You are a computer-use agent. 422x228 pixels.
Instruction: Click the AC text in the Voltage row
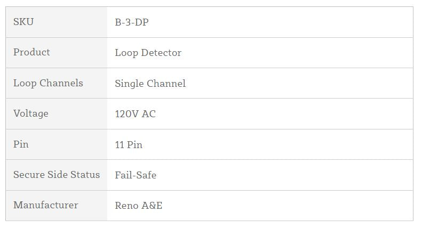149,114
